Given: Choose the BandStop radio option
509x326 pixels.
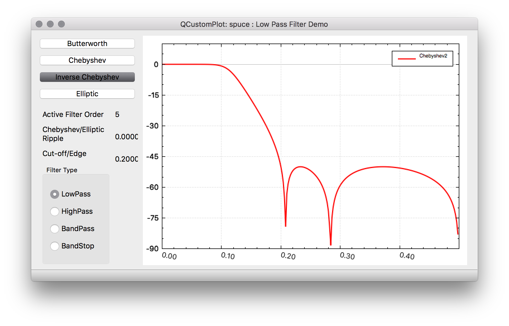Looking at the screenshot, I should (55, 246).
